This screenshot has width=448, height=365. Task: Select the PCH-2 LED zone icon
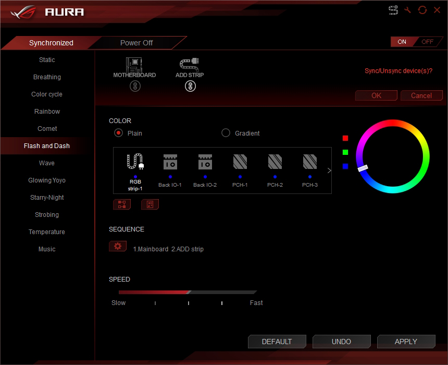(x=275, y=162)
